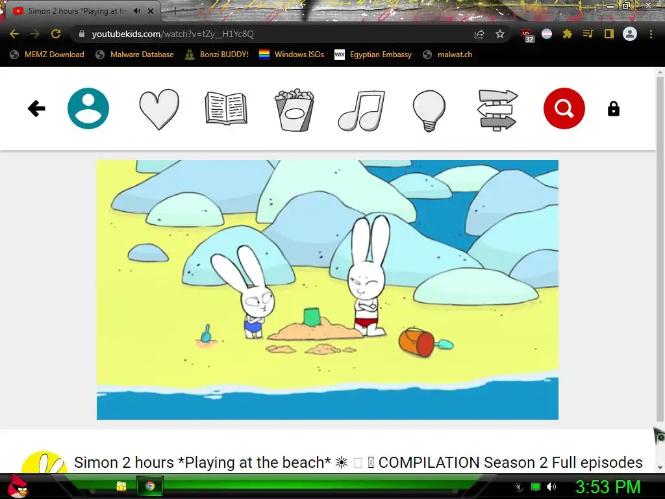The width and height of the screenshot is (665, 499).
Task: Click the Chrome taskbar icon
Action: [150, 486]
